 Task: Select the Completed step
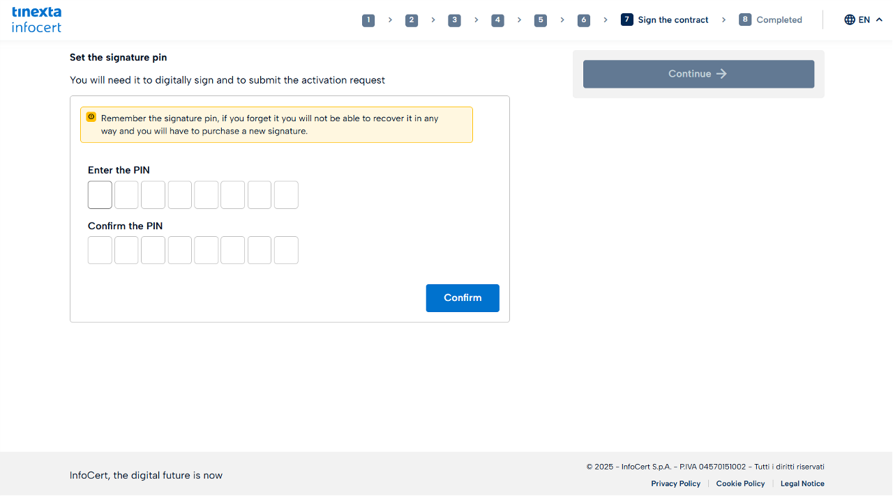click(x=779, y=20)
